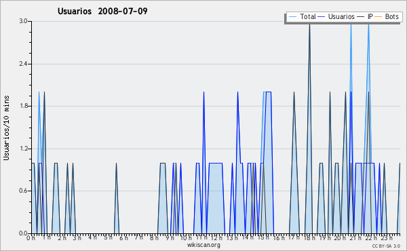The image size is (407, 251).
Task: Click the 'IP' legend label
Action: (x=370, y=16)
